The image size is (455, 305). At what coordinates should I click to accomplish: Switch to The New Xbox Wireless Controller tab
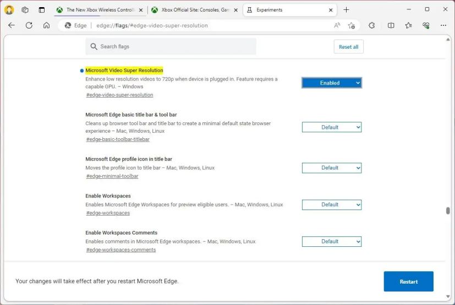100,10
